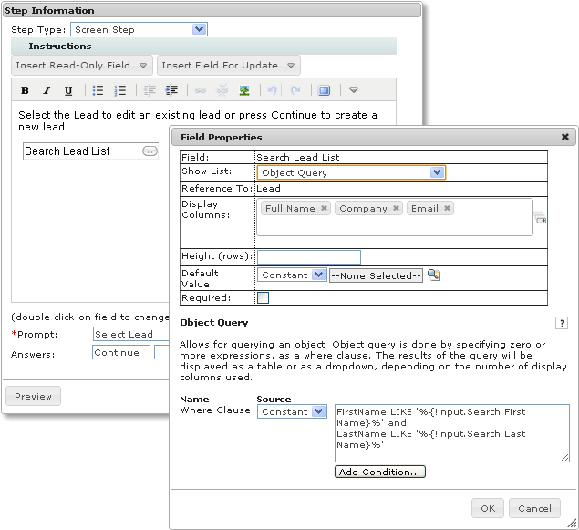
Task: Click the insert image icon
Action: pos(244,90)
